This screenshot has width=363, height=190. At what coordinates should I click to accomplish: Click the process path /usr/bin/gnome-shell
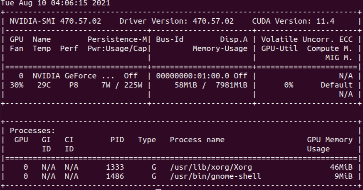click(x=215, y=176)
